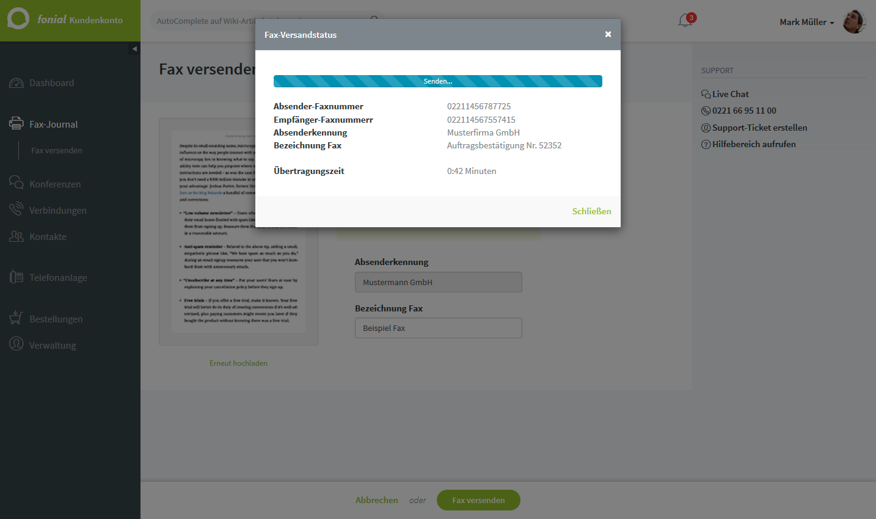Click the SUPPORT section heading
Image resolution: width=876 pixels, height=519 pixels.
[717, 71]
